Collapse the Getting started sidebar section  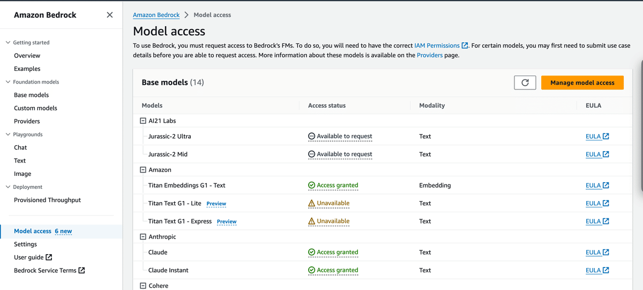click(8, 42)
